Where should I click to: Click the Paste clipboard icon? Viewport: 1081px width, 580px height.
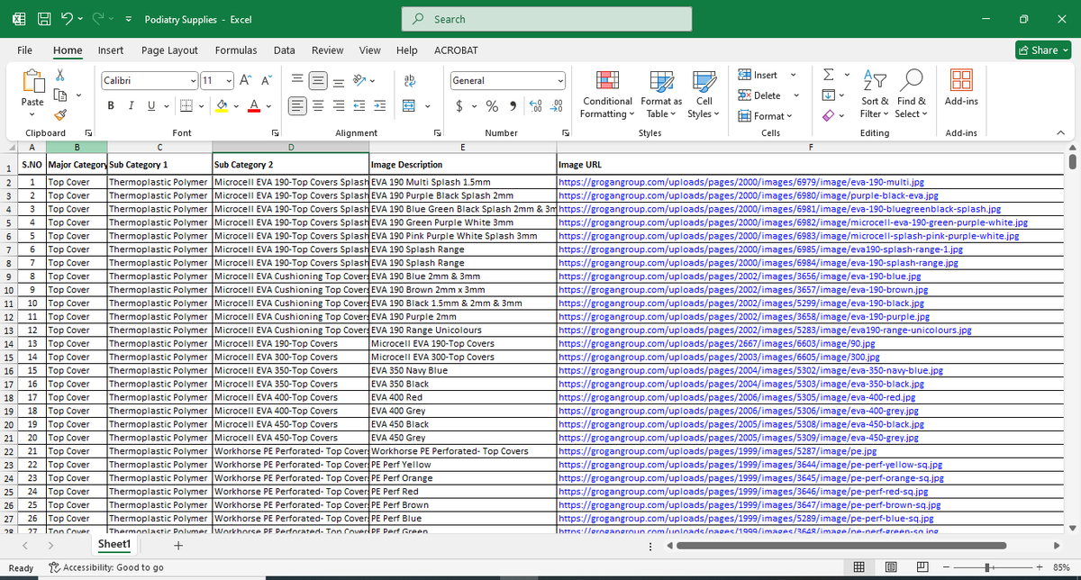coord(32,82)
